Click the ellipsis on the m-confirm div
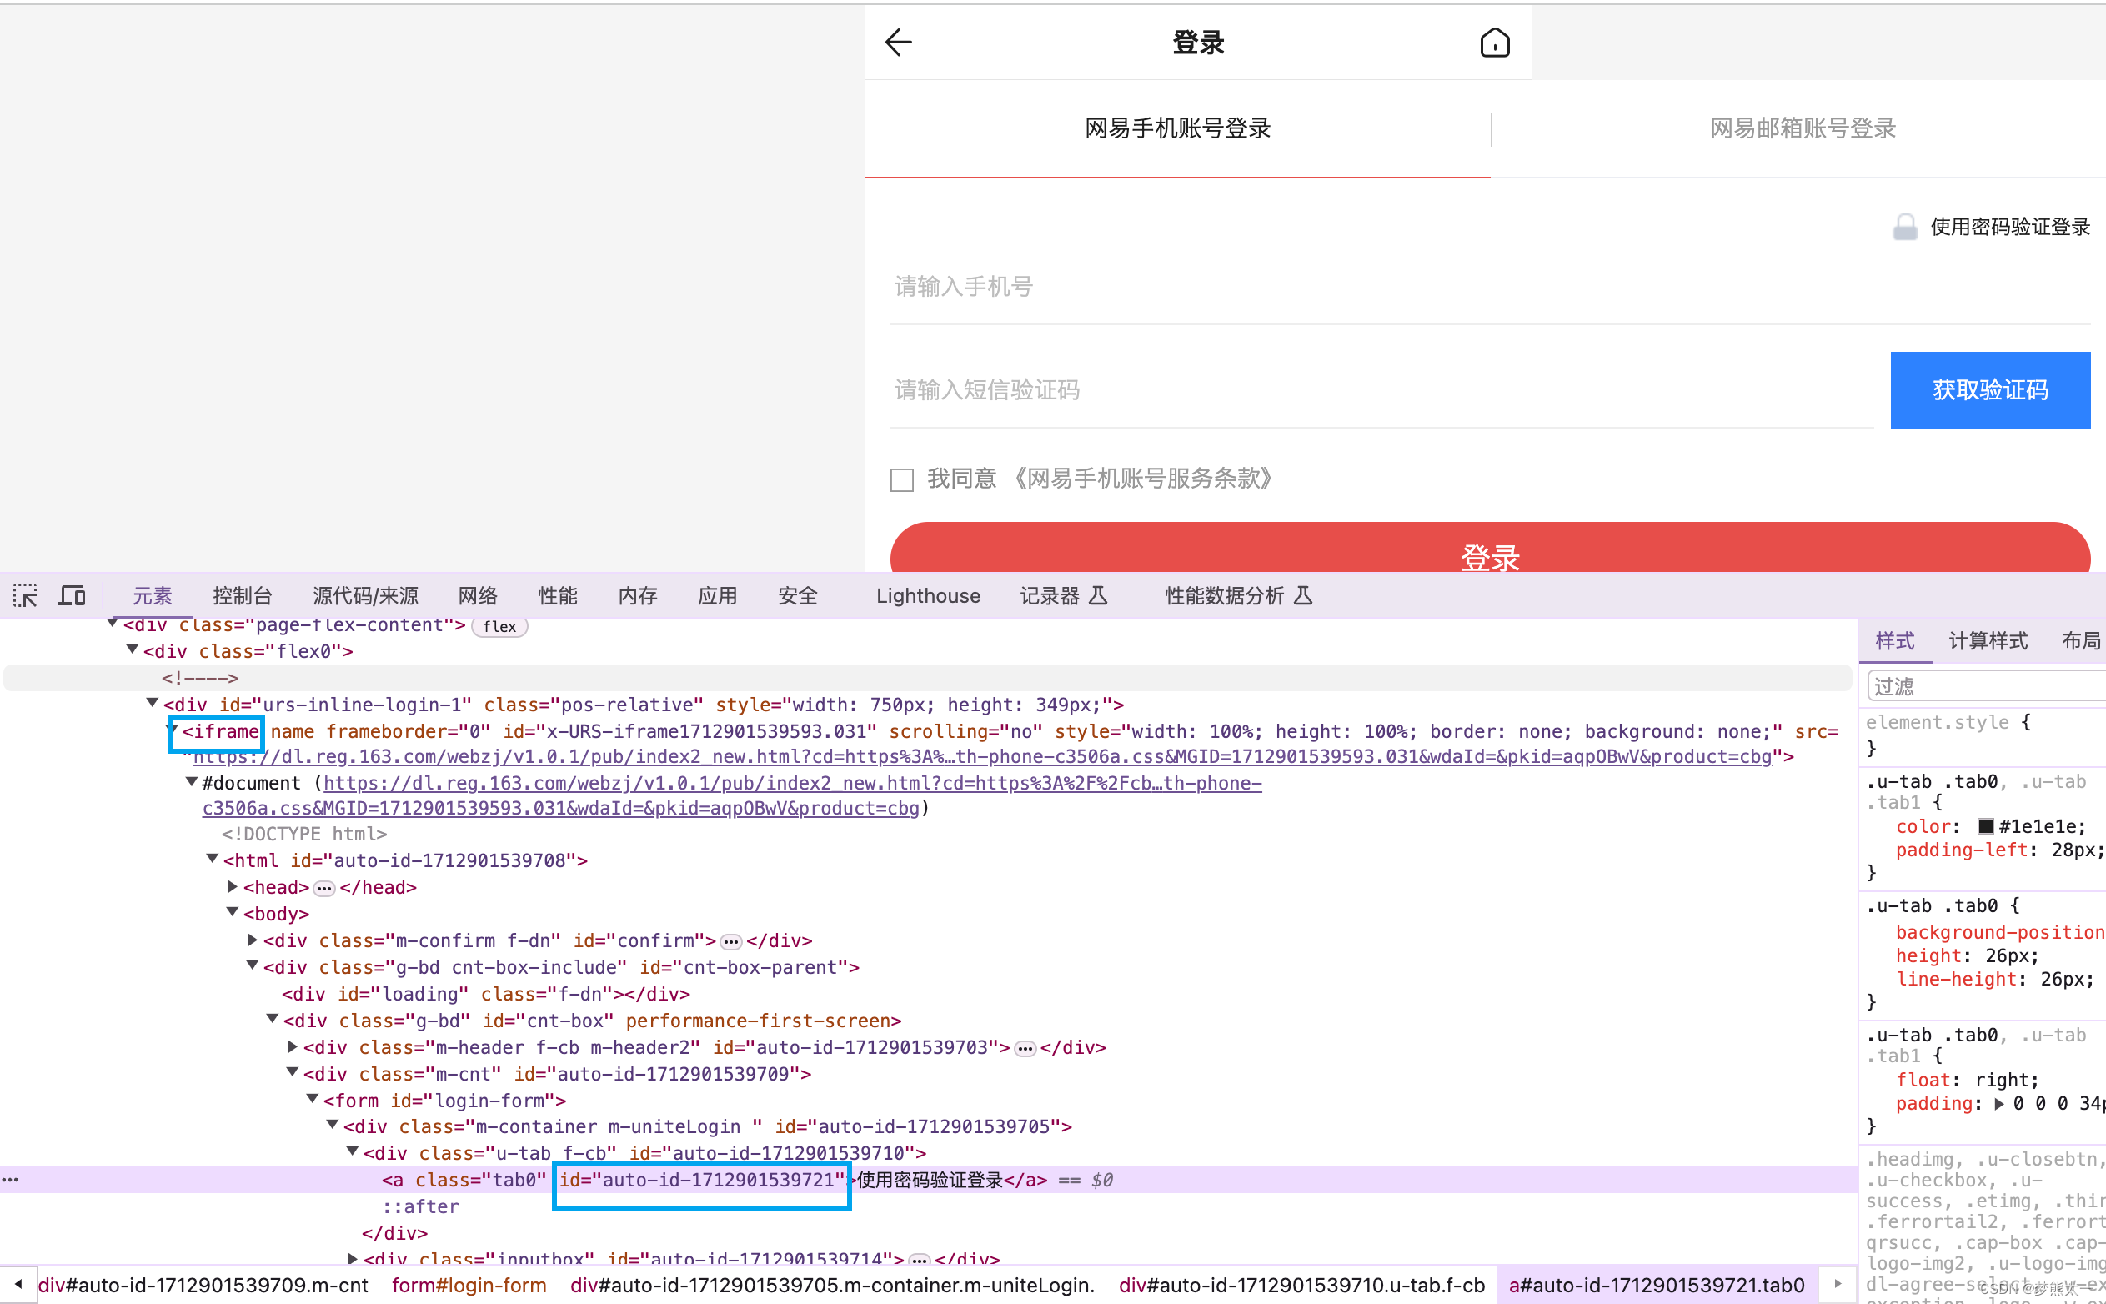The image size is (2106, 1304). pos(731,941)
